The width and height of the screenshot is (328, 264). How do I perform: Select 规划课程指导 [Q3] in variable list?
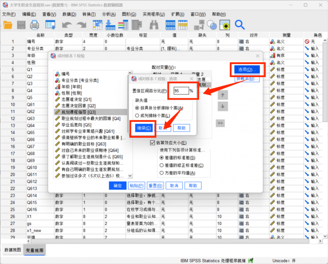coord(91,112)
